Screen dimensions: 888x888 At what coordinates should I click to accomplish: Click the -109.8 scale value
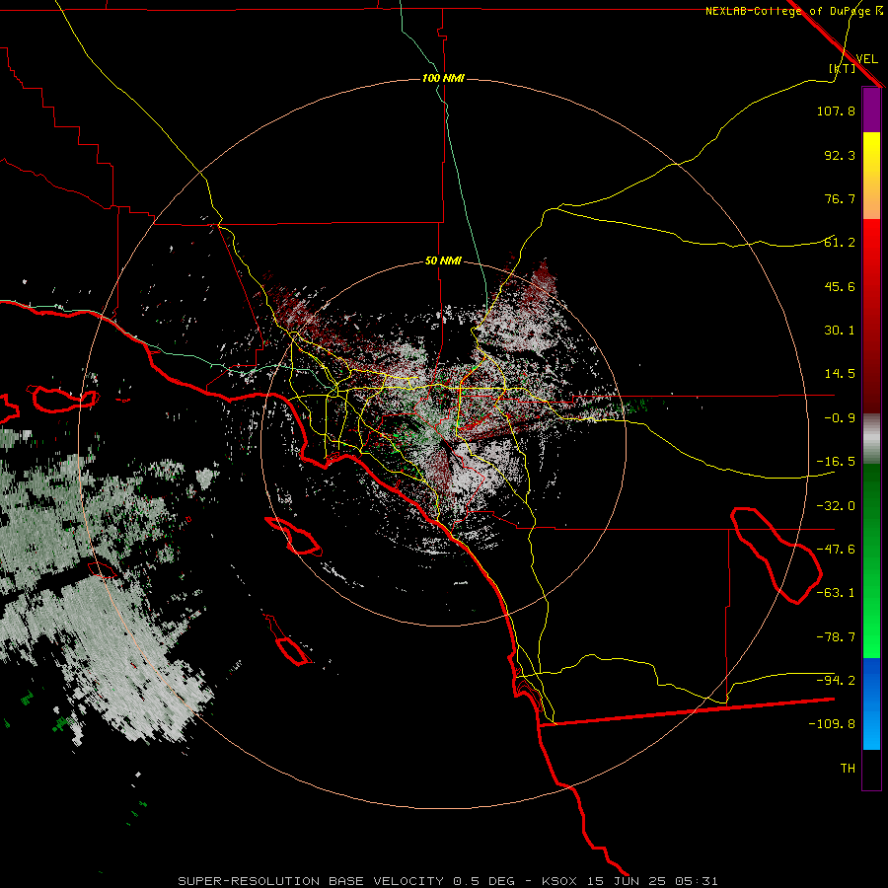click(x=832, y=724)
